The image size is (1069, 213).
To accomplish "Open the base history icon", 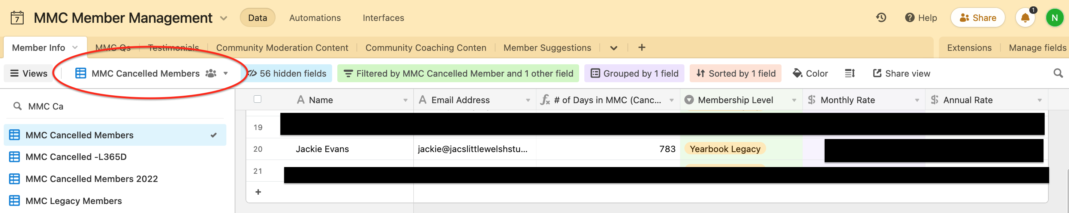I will 881,18.
